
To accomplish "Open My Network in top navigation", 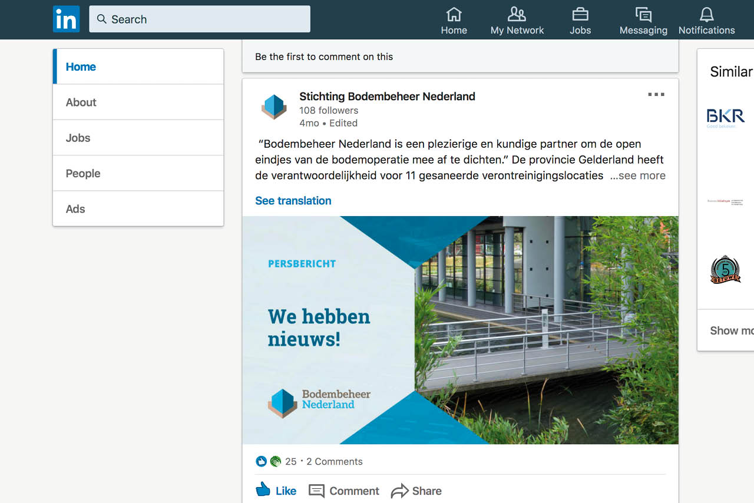I will pos(517,21).
